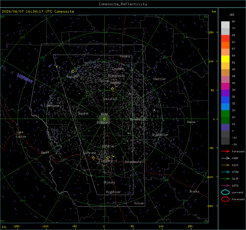Select the orange 111V arrow in the legend

(x=225, y=165)
